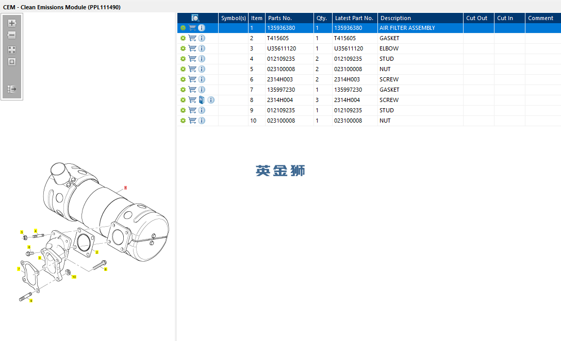The image size is (561, 341).
Task: Click the Cut In column header
Action: click(x=509, y=18)
